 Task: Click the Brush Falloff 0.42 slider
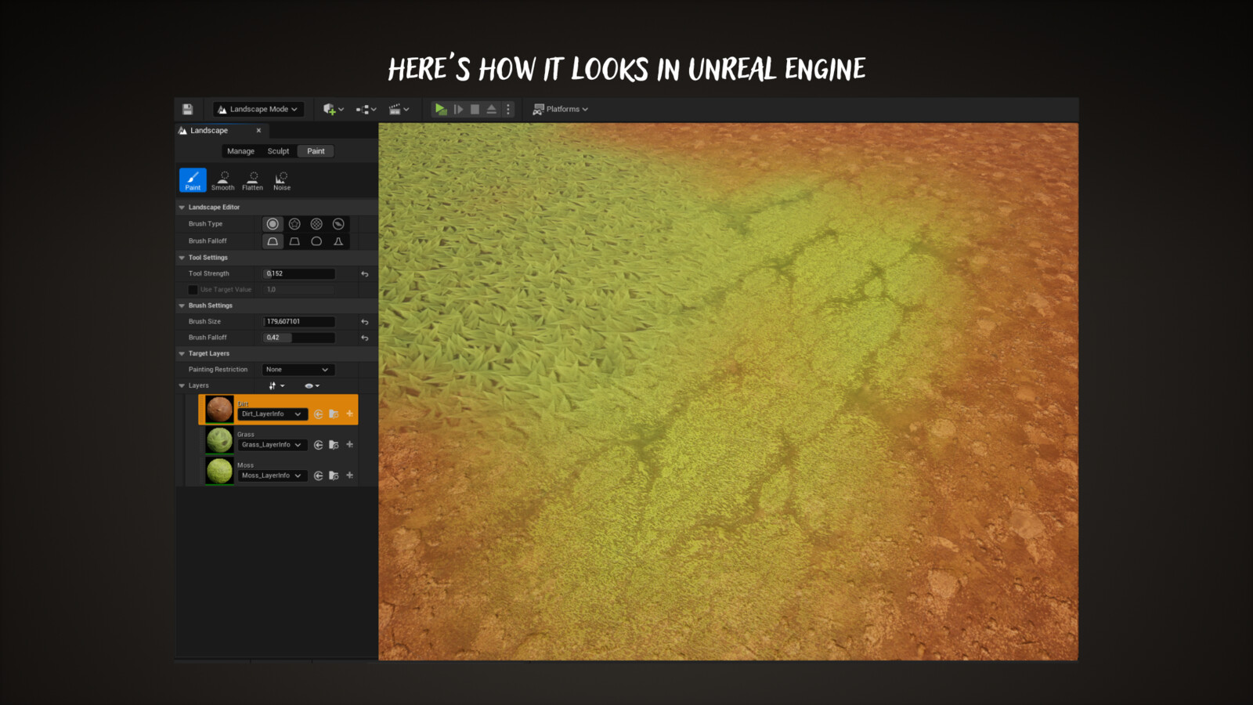[299, 338]
